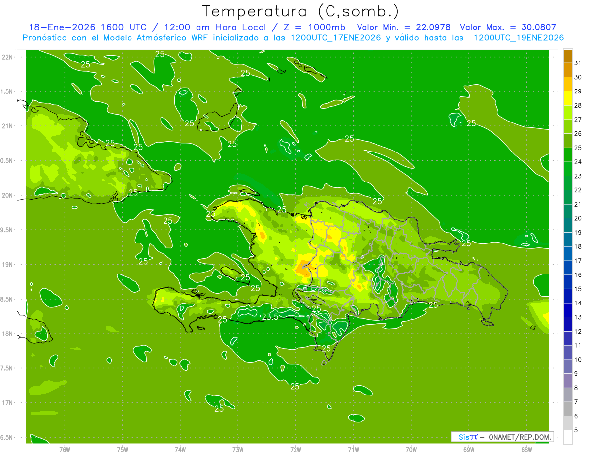591x456 pixels.
Task: Click the '12' value on the color scale
Action: coord(578,331)
